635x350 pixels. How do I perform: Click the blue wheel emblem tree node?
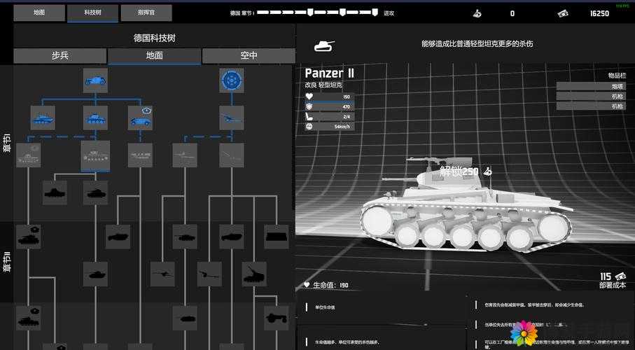(232, 80)
